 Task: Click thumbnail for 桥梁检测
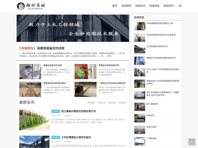click(x=140, y=118)
